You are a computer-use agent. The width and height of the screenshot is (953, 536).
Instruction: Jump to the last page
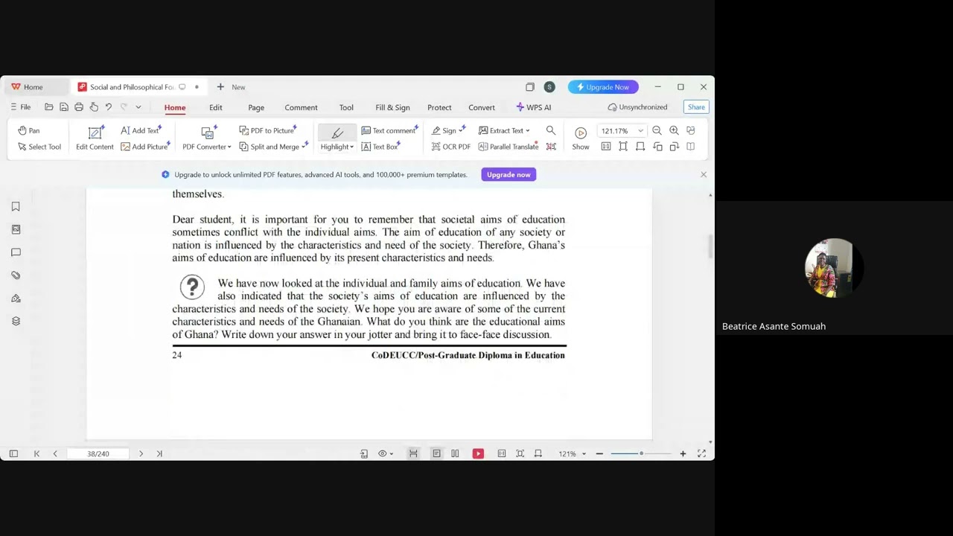pyautogui.click(x=159, y=453)
